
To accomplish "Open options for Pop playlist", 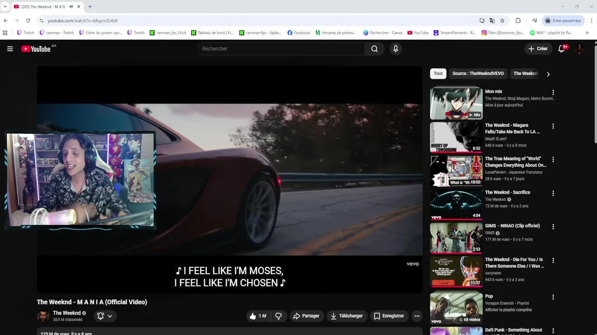I will pyautogui.click(x=553, y=297).
